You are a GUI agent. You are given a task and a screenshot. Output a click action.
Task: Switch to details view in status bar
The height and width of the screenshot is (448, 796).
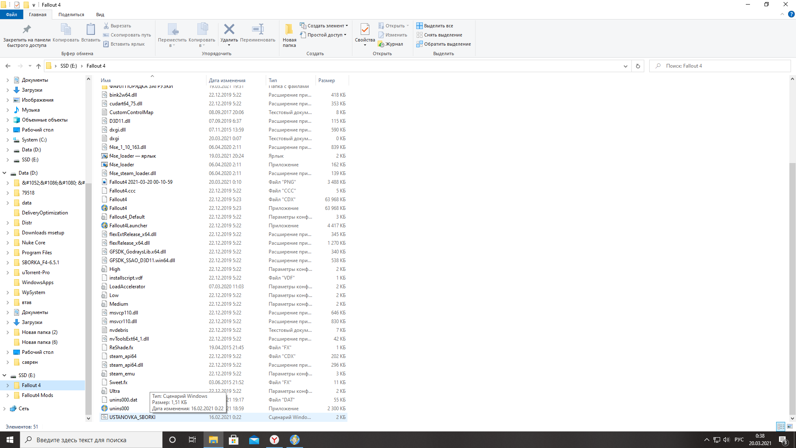781,426
